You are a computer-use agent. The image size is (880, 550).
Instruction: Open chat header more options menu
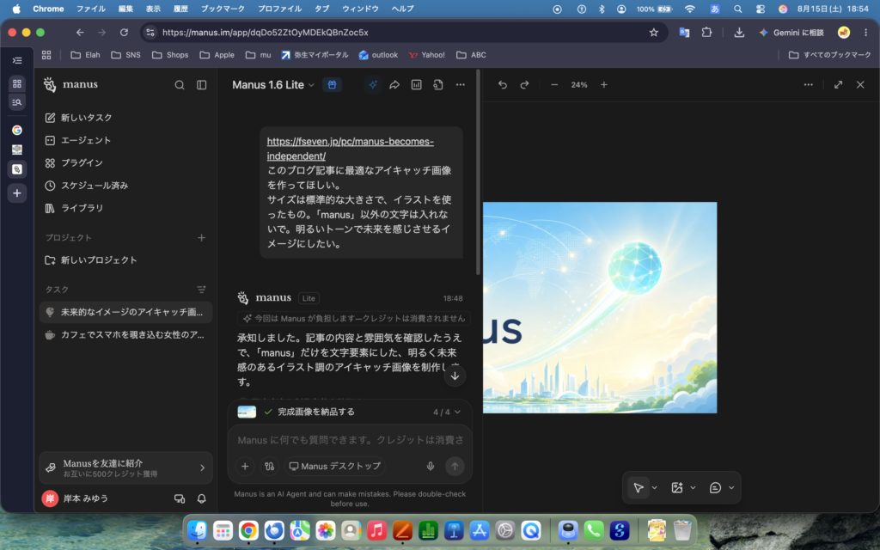(x=461, y=85)
